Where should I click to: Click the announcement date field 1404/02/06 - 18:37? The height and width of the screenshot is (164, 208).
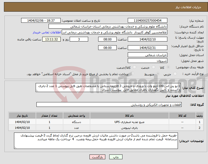point(41,20)
